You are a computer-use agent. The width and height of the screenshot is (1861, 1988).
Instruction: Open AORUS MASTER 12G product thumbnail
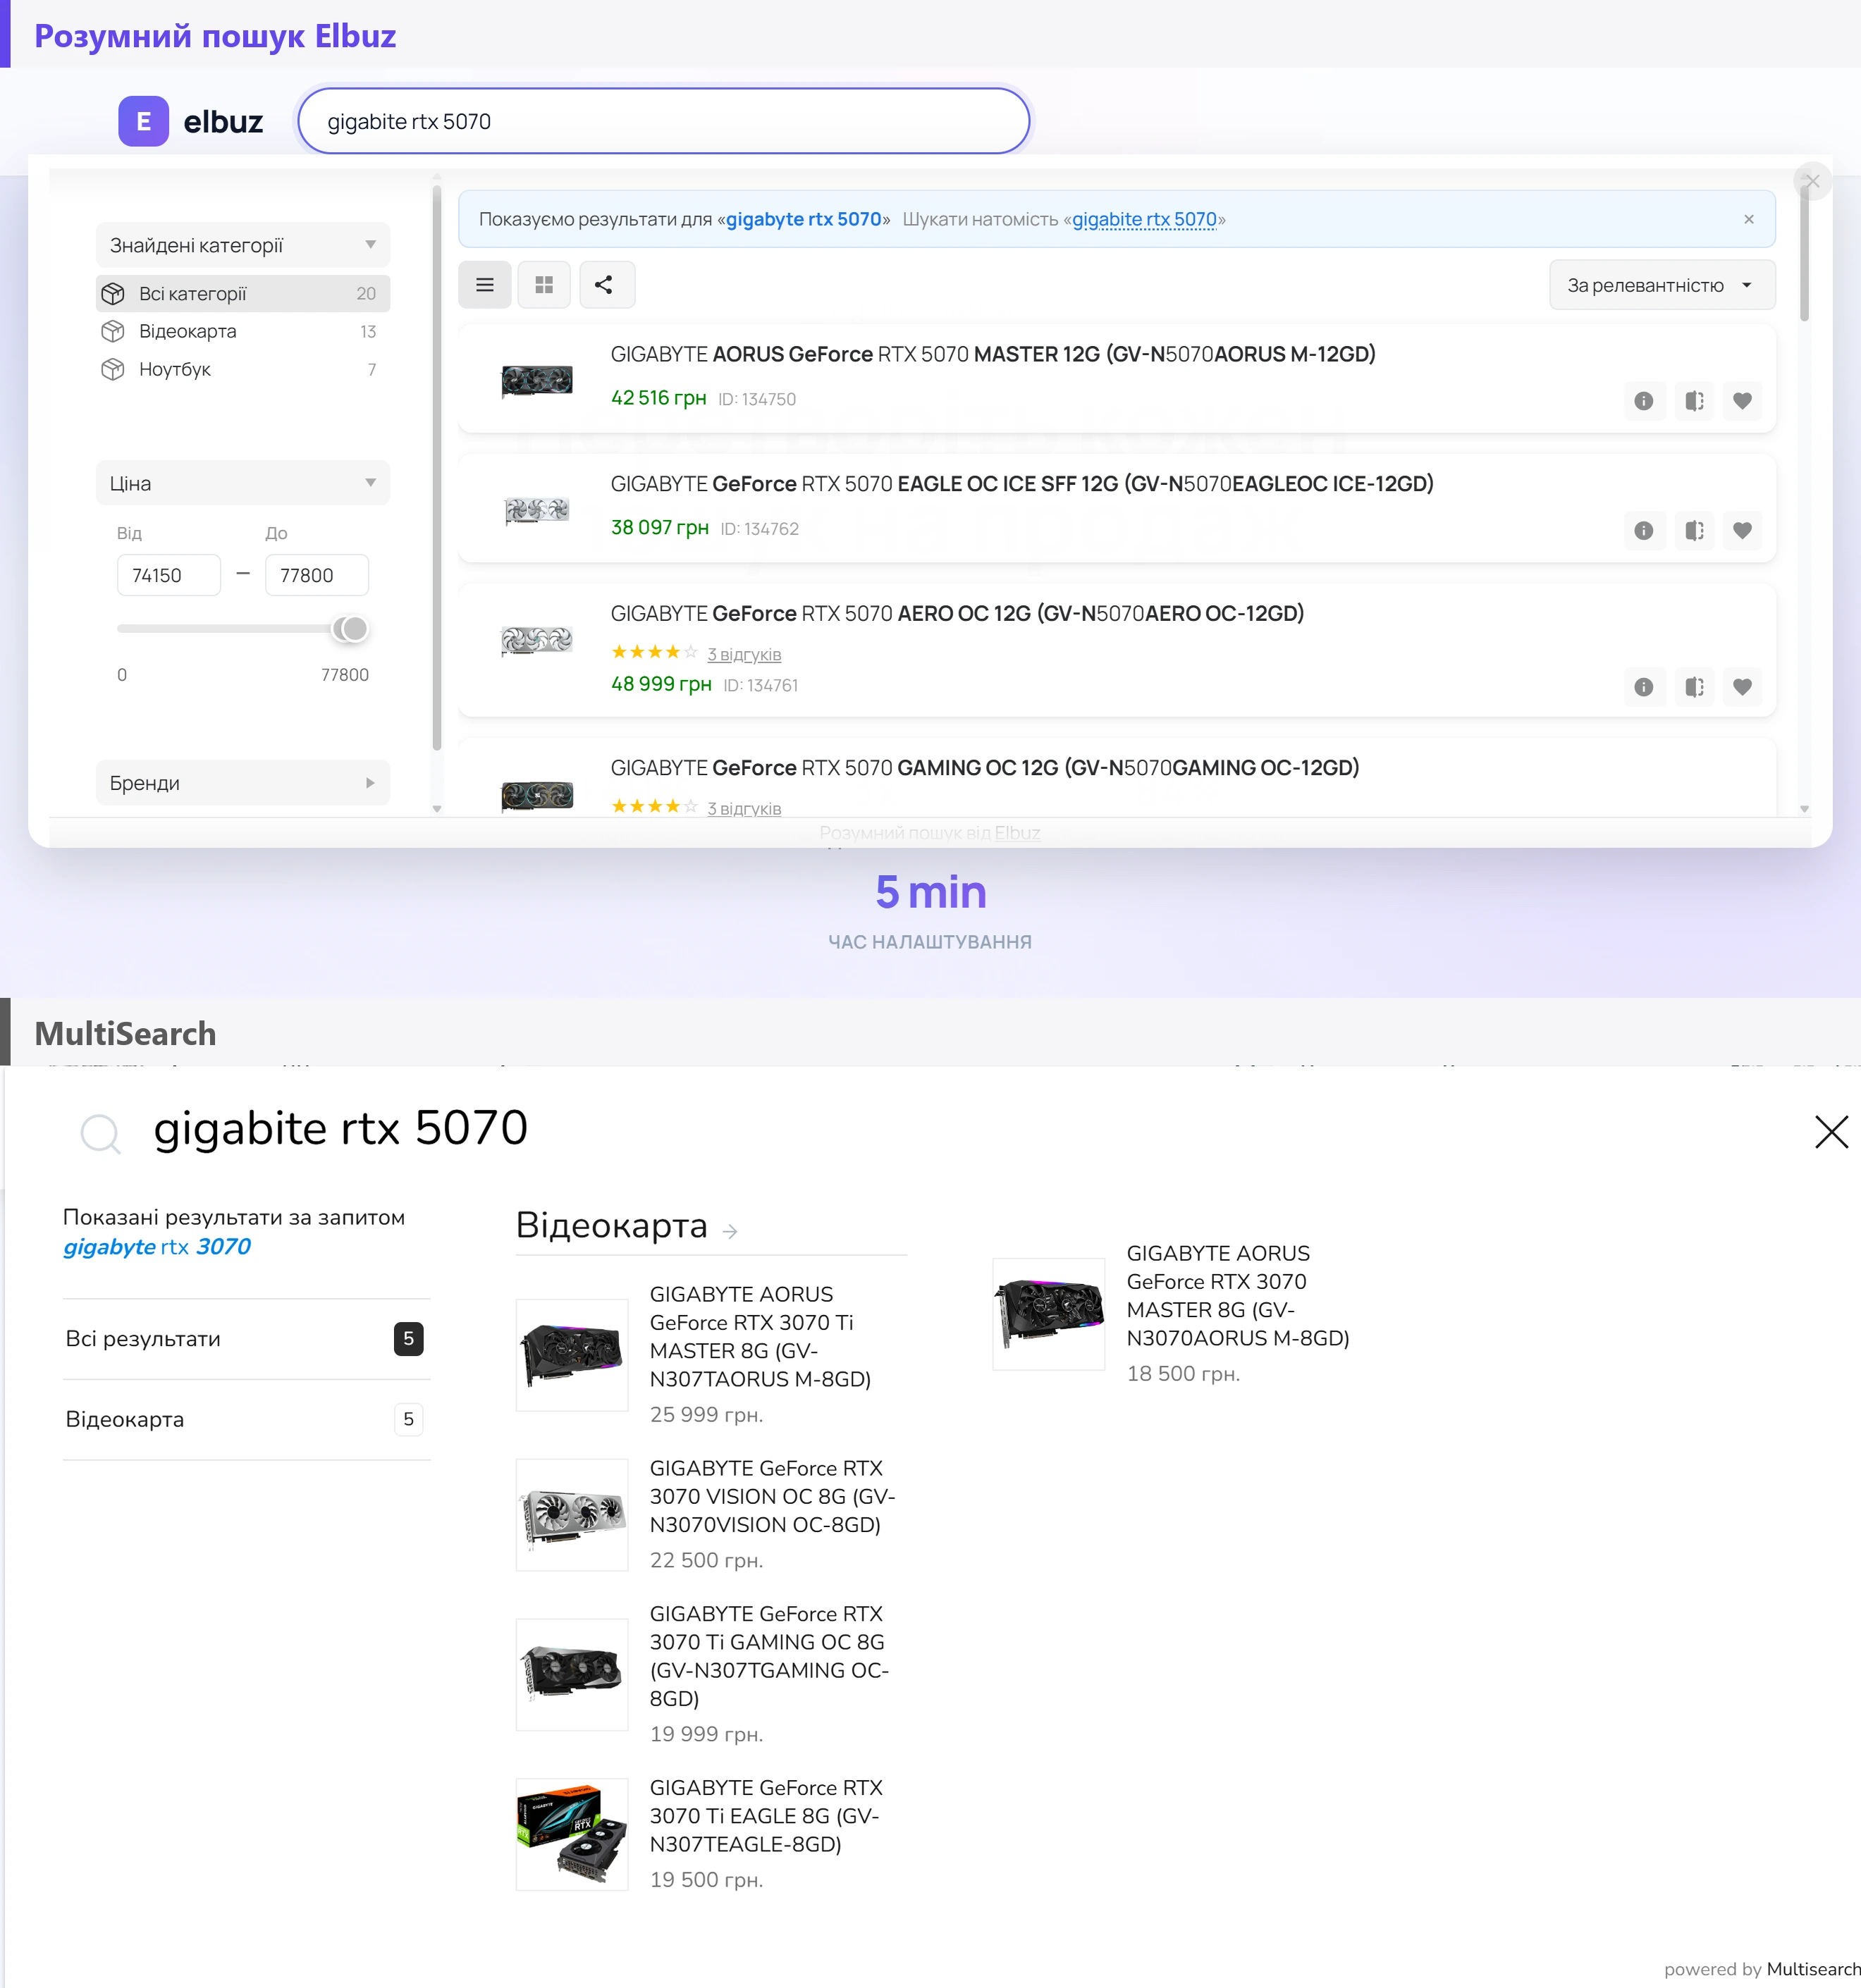coord(537,380)
